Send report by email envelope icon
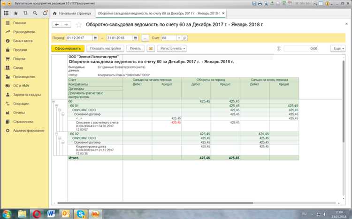352x219 pixels. [x=151, y=49]
